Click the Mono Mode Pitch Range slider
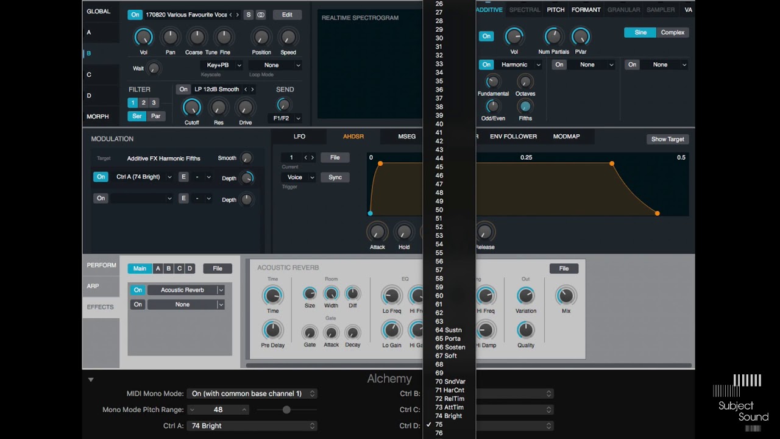Viewport: 780px width, 439px height. (286, 410)
